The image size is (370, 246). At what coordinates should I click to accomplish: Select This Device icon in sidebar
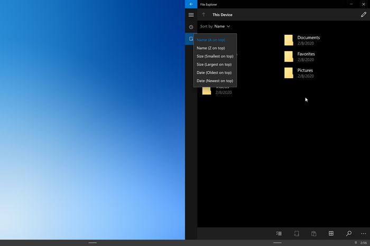tap(191, 39)
